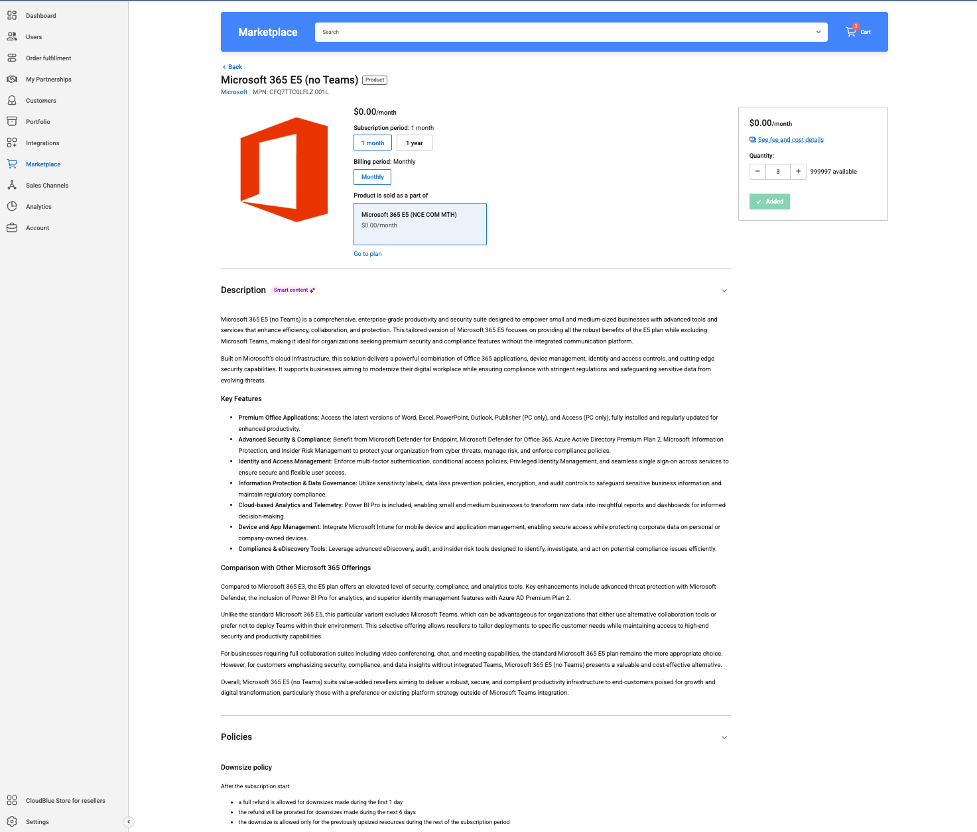This screenshot has width=977, height=832.
Task: Click the CloudBlue Store for resellers icon
Action: click(x=12, y=800)
